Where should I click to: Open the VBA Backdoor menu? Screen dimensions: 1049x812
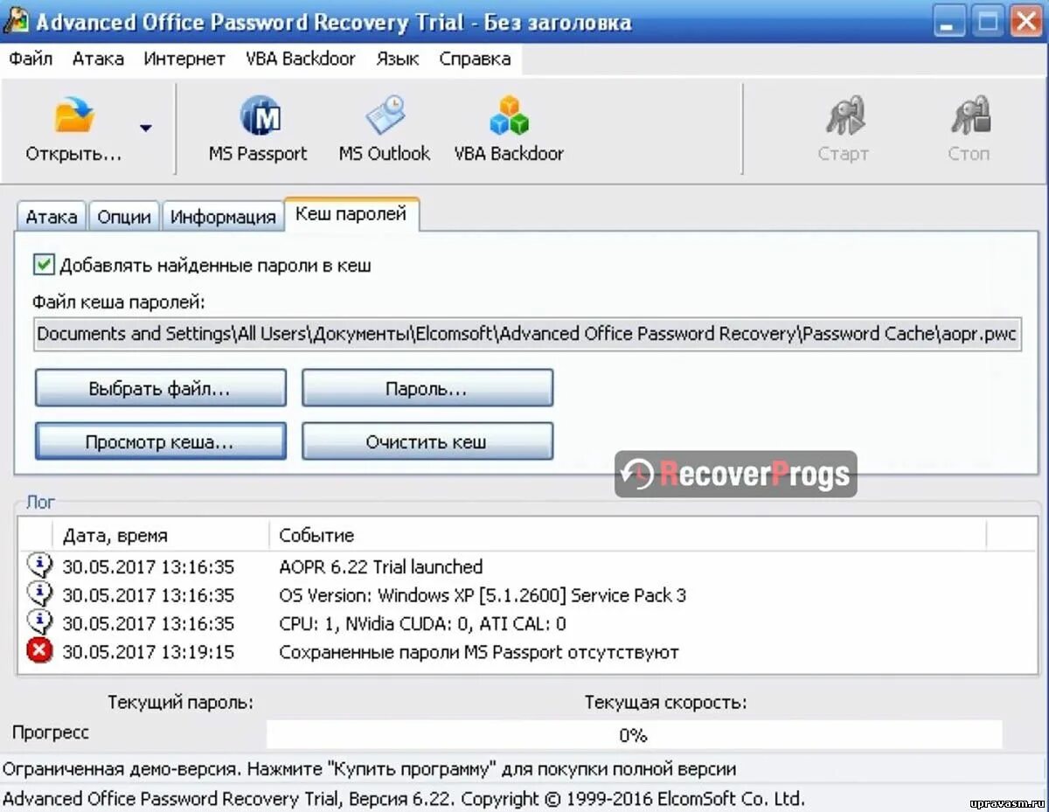(x=301, y=59)
